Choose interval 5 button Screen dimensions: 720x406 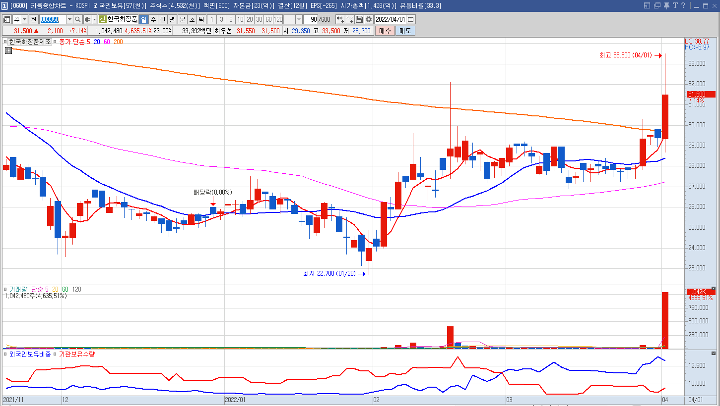point(231,19)
